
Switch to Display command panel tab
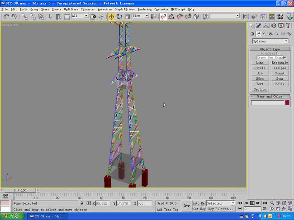click(281, 26)
